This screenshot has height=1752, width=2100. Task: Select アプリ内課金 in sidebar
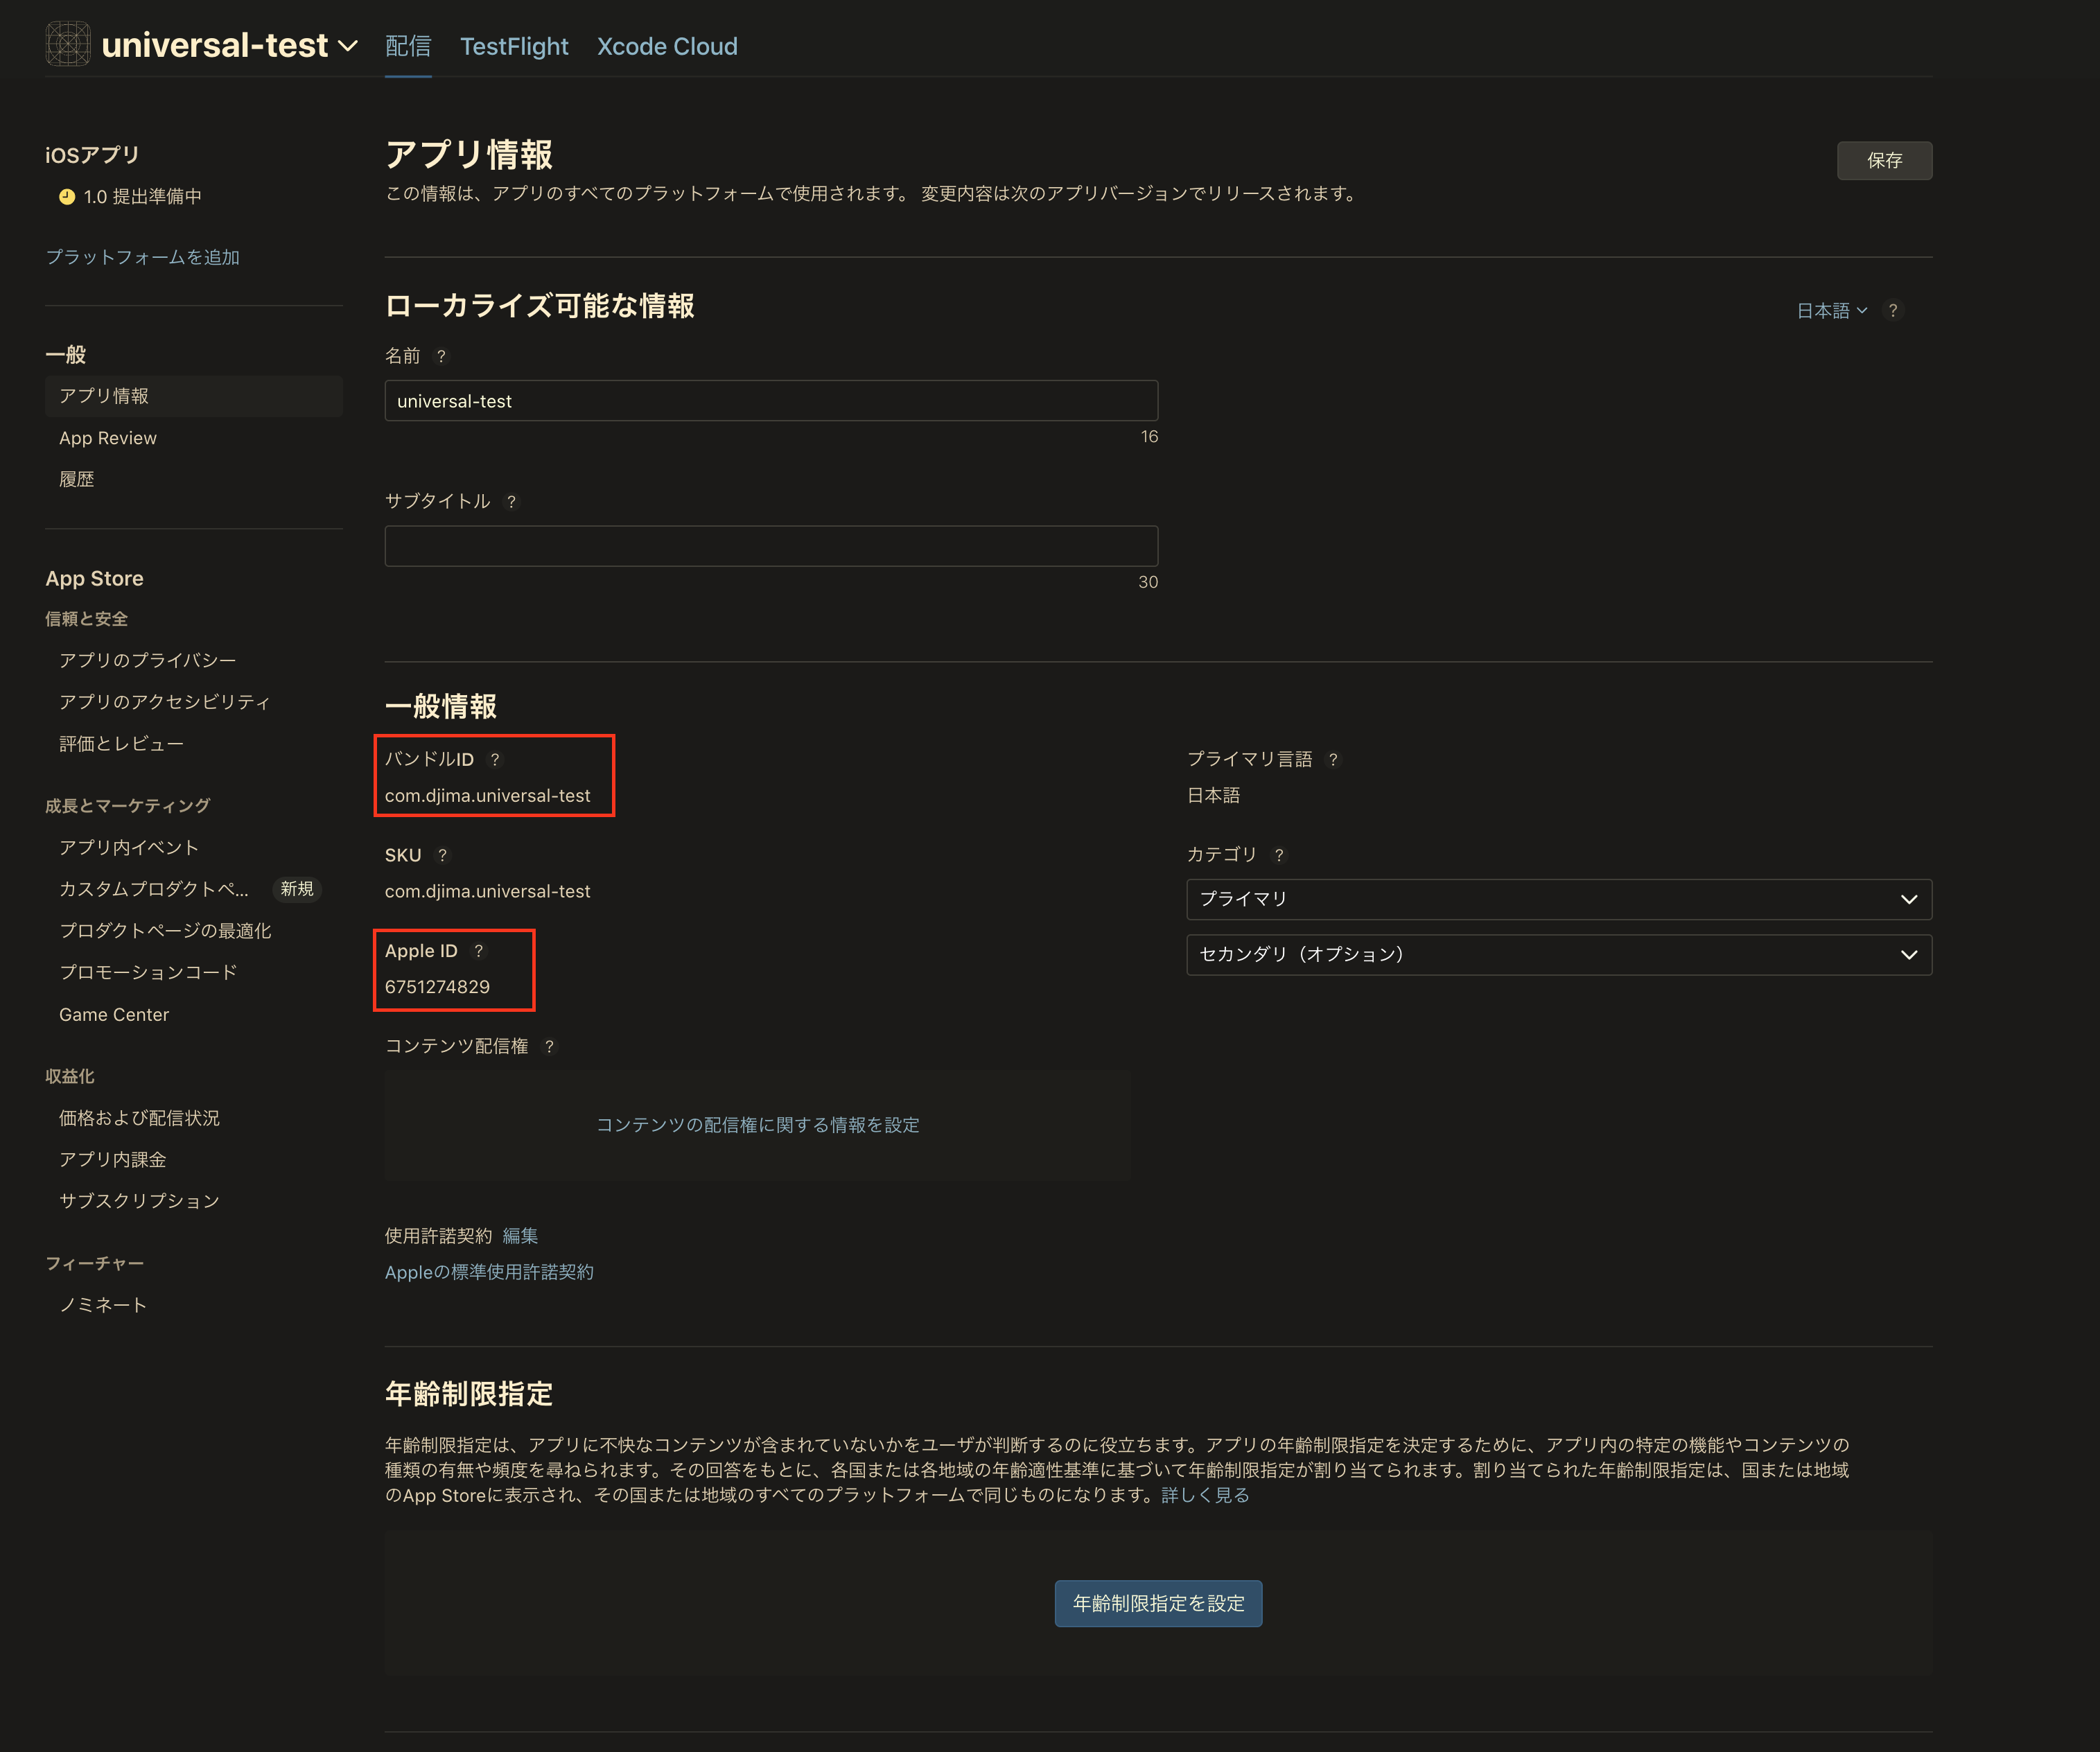113,1159
